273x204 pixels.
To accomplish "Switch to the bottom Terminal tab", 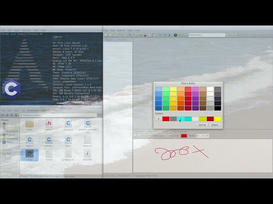I will (x=139, y=131).
